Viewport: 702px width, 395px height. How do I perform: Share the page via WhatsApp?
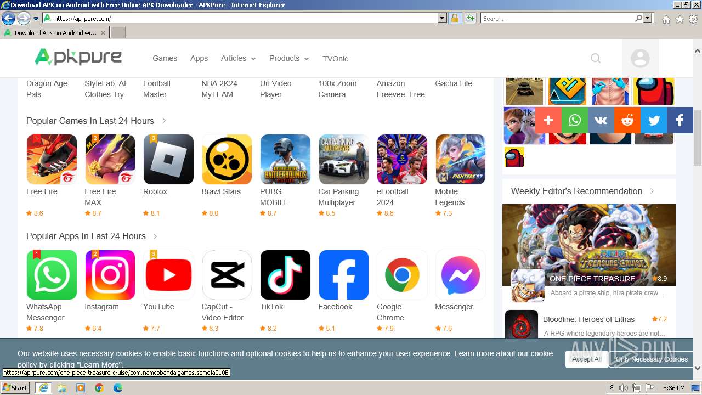pyautogui.click(x=575, y=120)
